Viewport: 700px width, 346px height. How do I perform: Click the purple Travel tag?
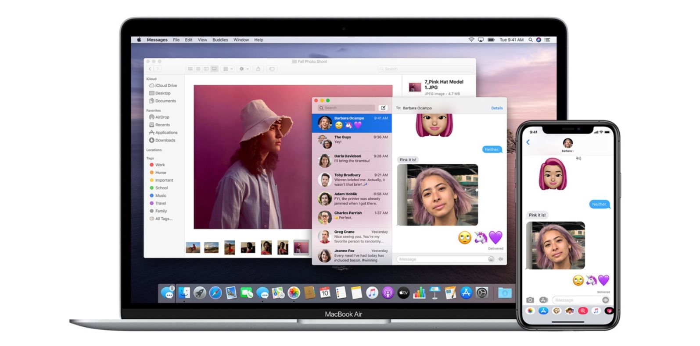click(x=158, y=203)
